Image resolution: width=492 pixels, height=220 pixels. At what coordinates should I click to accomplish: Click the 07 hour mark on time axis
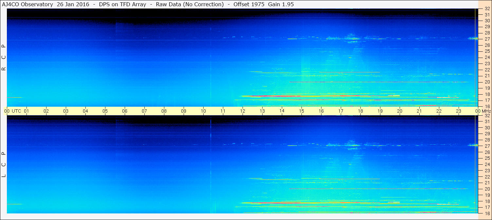click(x=144, y=111)
